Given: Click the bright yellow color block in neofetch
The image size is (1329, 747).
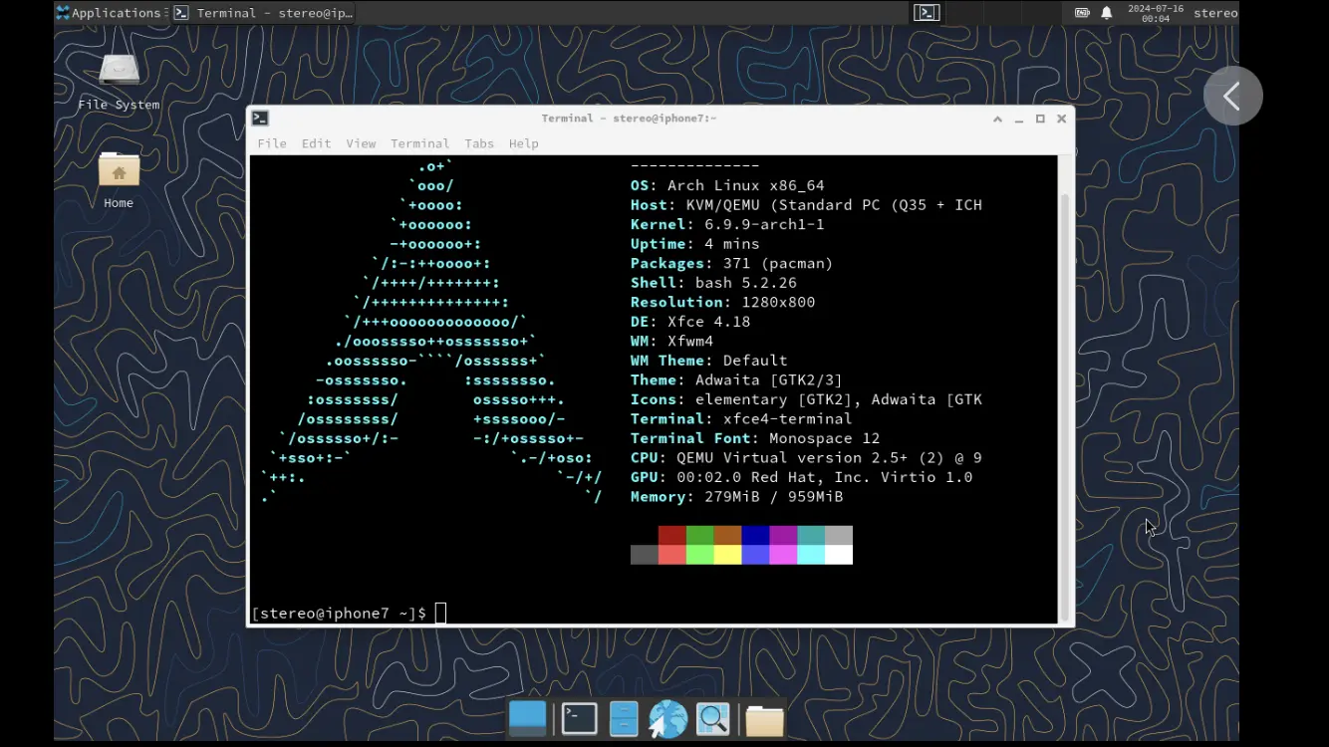Looking at the screenshot, I should click(728, 555).
